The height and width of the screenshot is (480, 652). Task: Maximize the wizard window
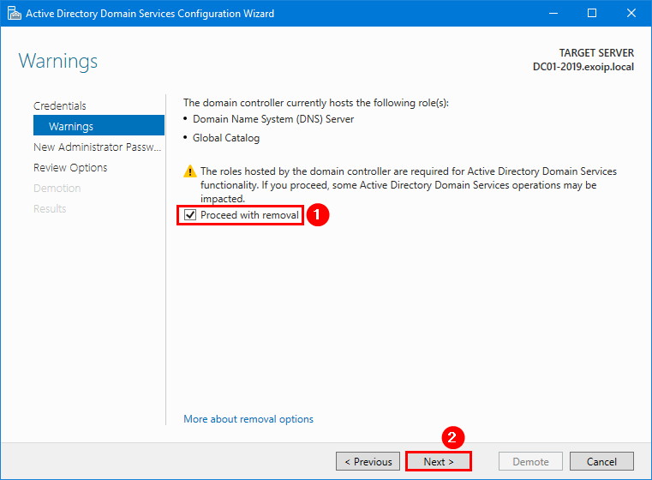(591, 14)
